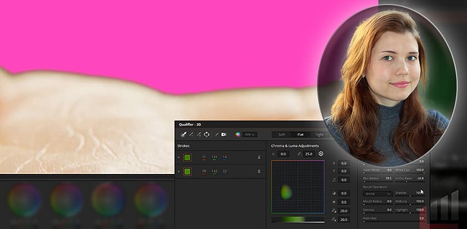
Task: Adjust the Midtone slider
Action: tap(410, 205)
